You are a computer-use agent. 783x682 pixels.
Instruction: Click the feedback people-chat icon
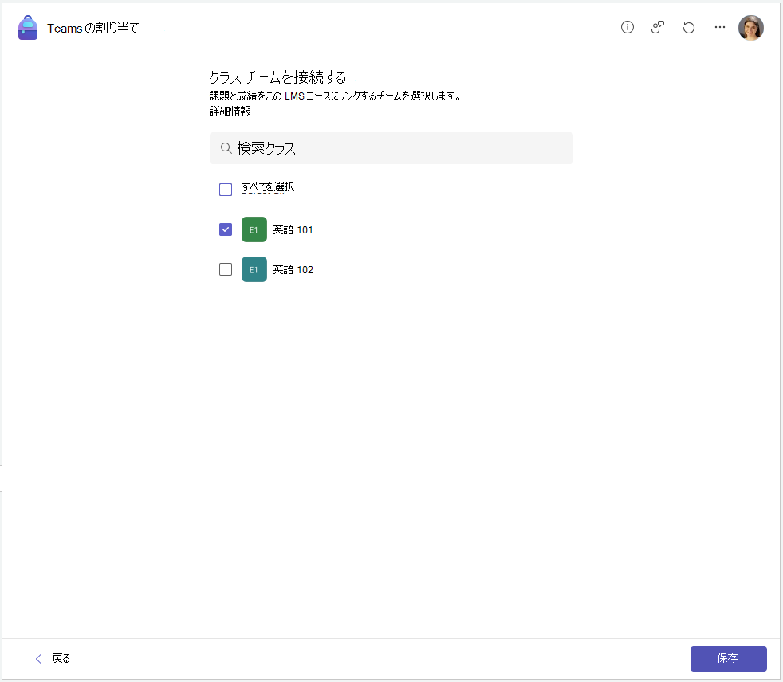[x=658, y=27]
